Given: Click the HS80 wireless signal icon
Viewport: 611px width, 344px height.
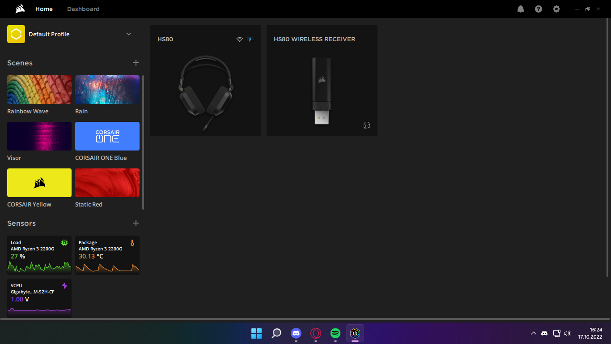Looking at the screenshot, I should pyautogui.click(x=240, y=39).
